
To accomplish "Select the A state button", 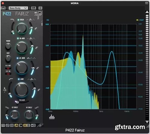I will point(25,125).
